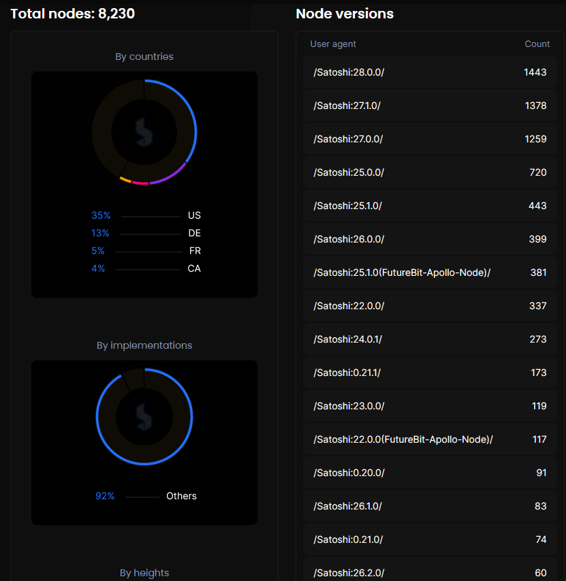
Task: Select the /Satoshi:22.0.0(FutureBit-Apollo-Node)/ row
Action: (430, 439)
